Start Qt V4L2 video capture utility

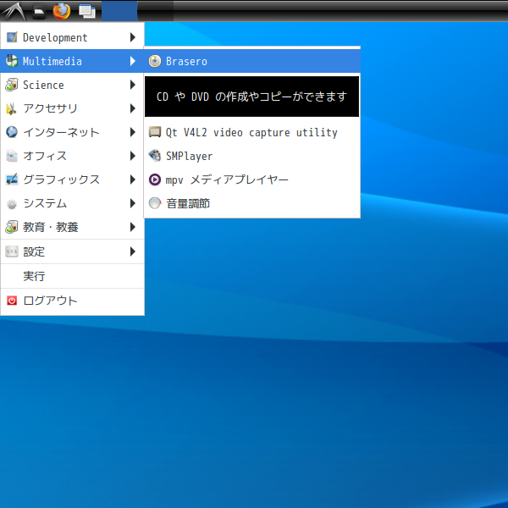(x=251, y=132)
